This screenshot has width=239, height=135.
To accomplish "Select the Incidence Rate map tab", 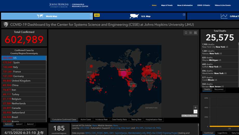I will [x=101, y=120].
